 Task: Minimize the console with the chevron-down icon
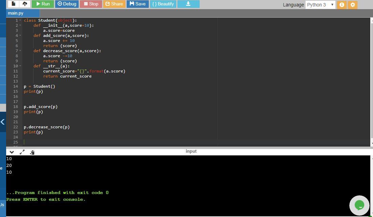coord(12,152)
